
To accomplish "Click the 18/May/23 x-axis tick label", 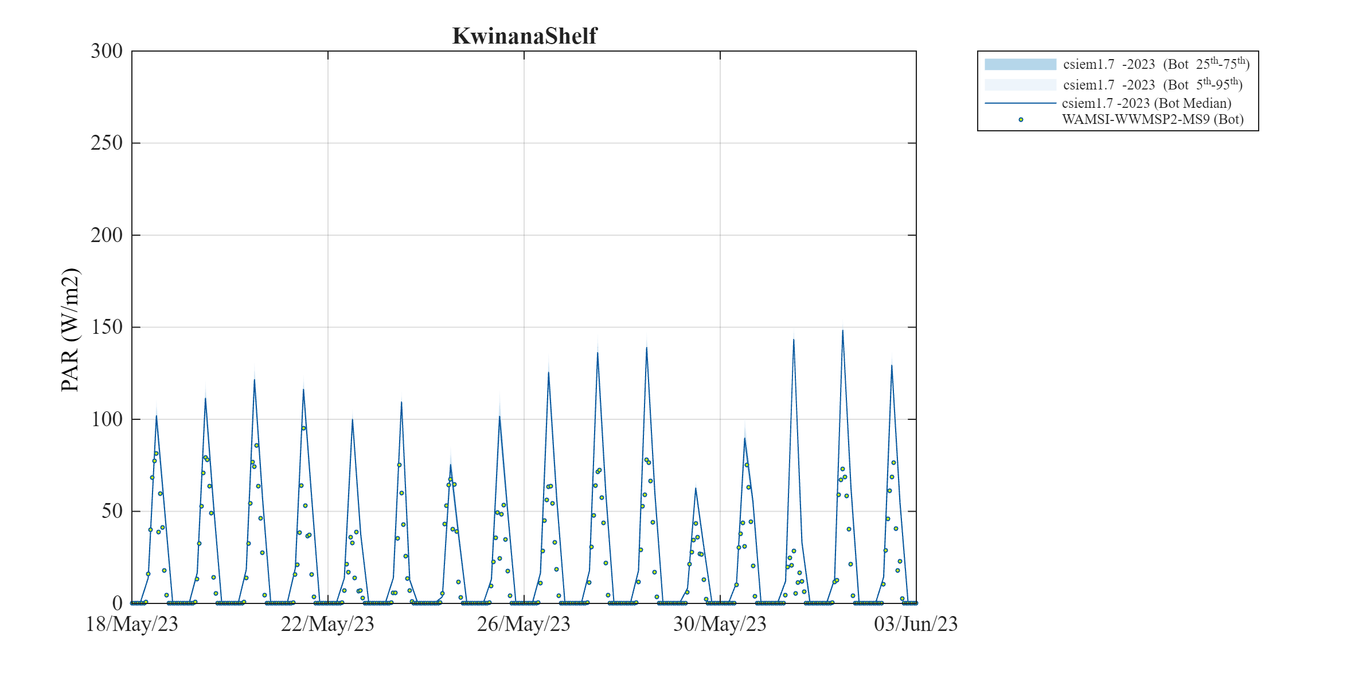I will (x=132, y=624).
